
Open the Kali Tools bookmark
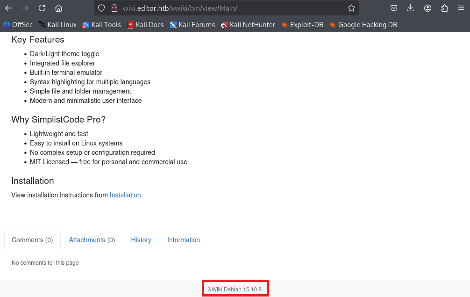pos(101,25)
